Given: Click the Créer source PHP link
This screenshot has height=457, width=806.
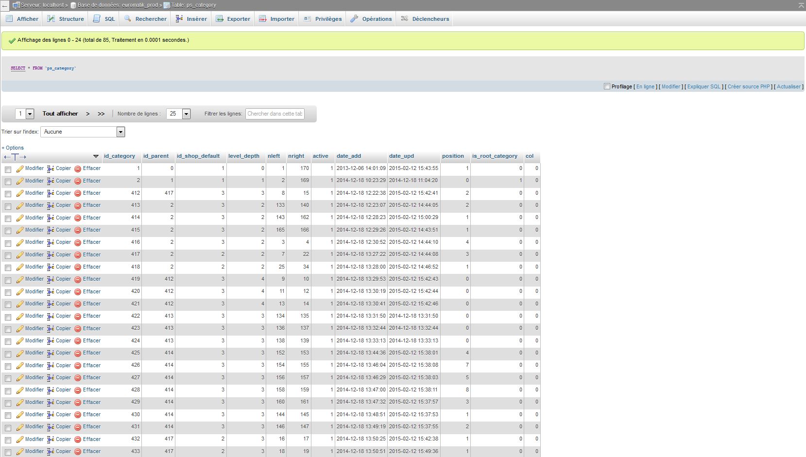Looking at the screenshot, I should click(749, 86).
